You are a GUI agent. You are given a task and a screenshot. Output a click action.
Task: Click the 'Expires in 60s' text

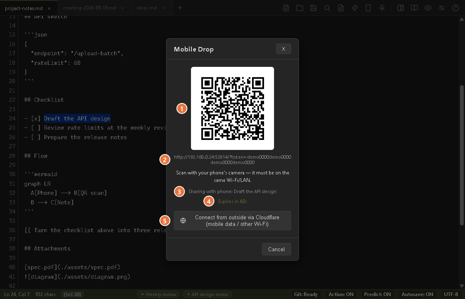click(232, 201)
